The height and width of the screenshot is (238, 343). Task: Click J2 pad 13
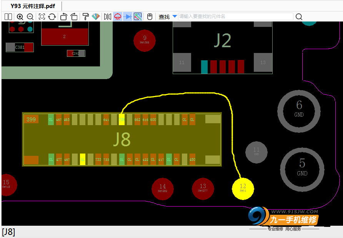pyautogui.click(x=263, y=63)
